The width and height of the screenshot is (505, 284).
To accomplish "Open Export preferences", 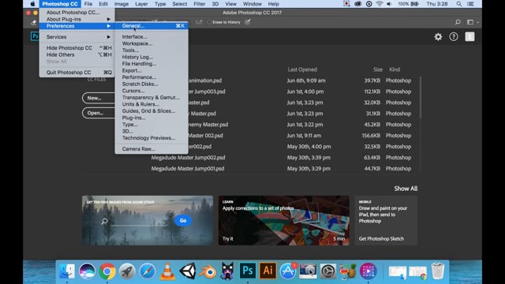I will click(151, 70).
